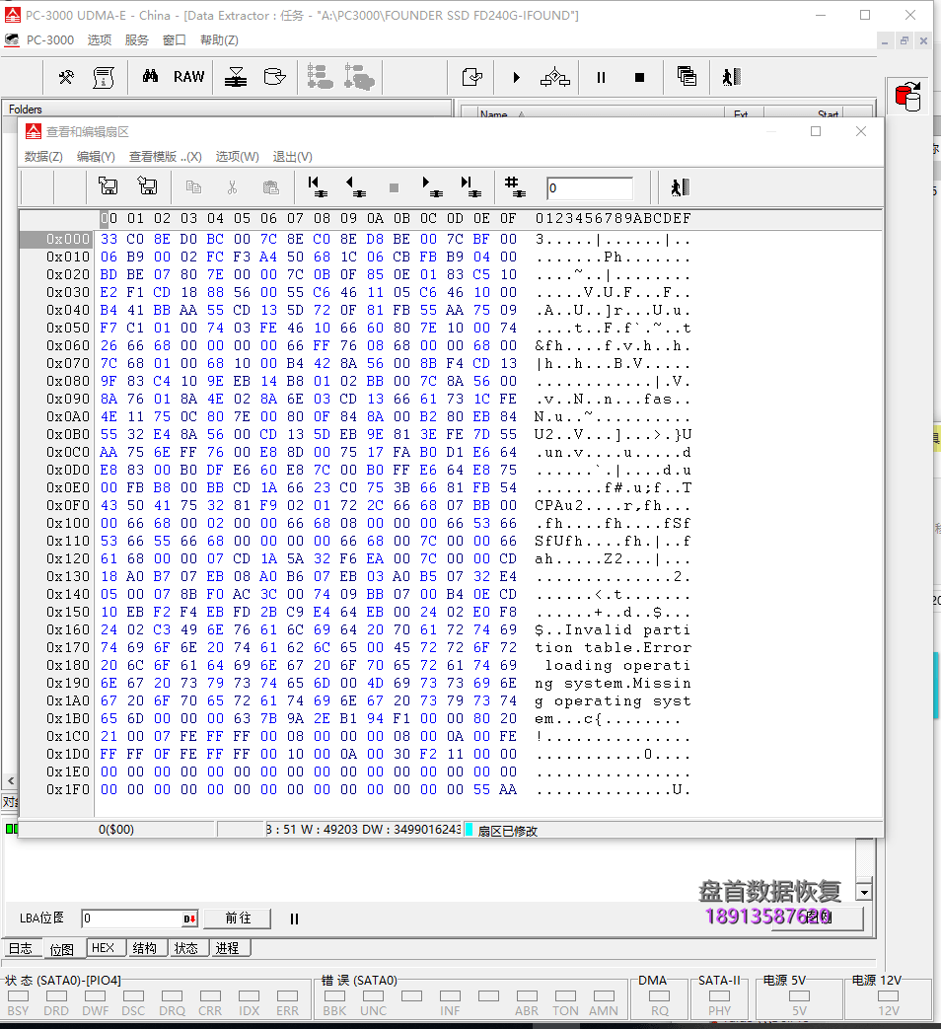Open the 窗口 menu
This screenshot has height=1029, width=941.
point(174,40)
